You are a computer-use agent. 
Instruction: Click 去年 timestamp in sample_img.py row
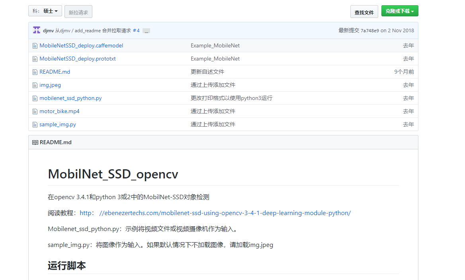click(408, 125)
